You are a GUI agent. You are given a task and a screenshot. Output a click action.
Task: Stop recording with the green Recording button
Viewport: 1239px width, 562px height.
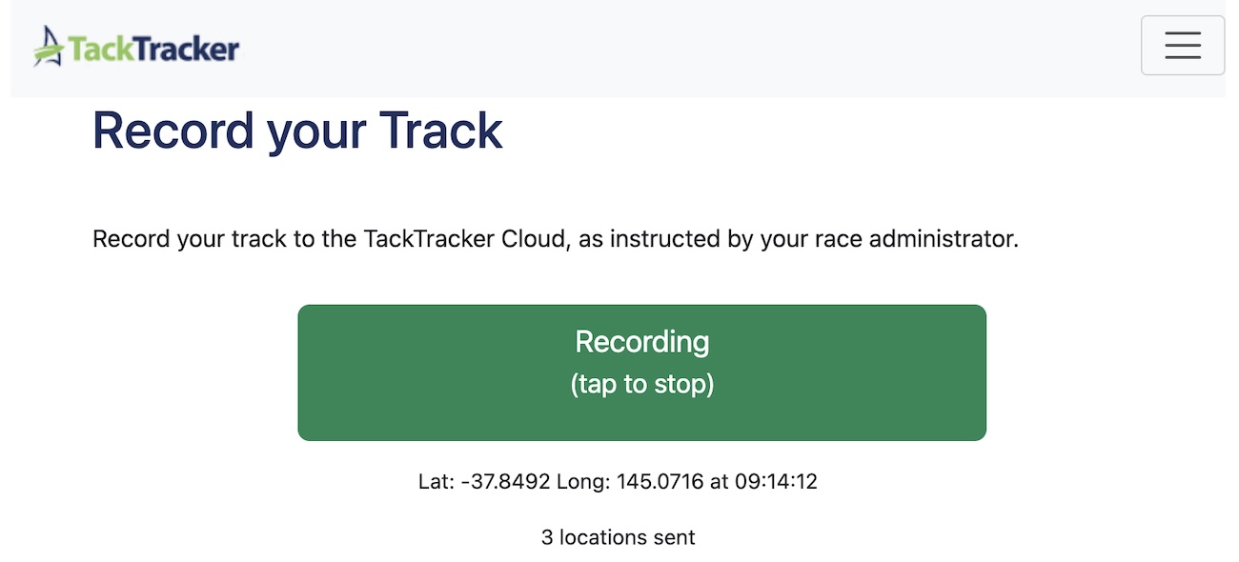641,372
